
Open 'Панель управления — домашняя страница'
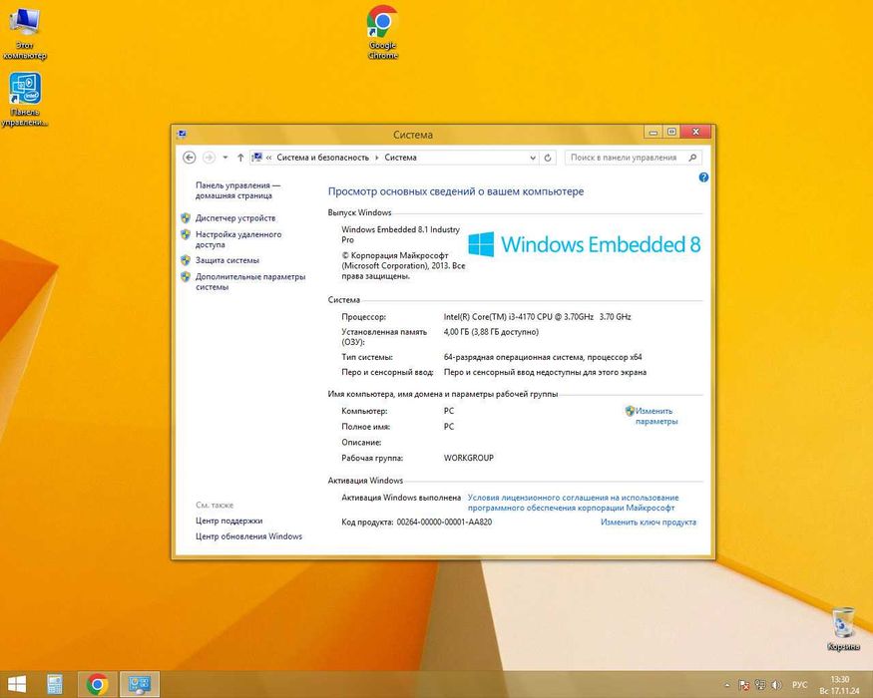click(x=237, y=190)
